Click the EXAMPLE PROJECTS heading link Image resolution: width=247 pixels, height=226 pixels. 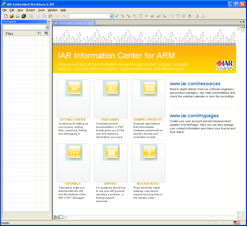click(148, 120)
